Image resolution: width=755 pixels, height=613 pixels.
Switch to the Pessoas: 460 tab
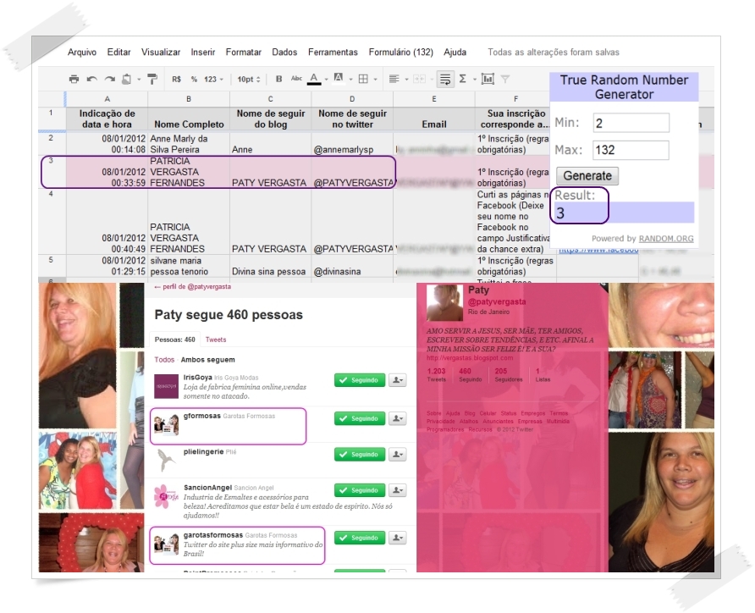click(x=175, y=340)
